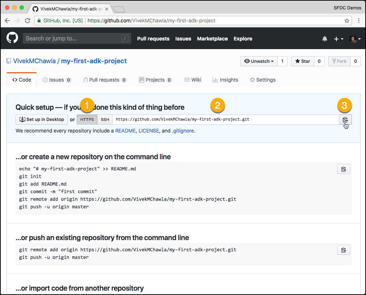Click the browser back arrow
The image size is (366, 295).
7,21
